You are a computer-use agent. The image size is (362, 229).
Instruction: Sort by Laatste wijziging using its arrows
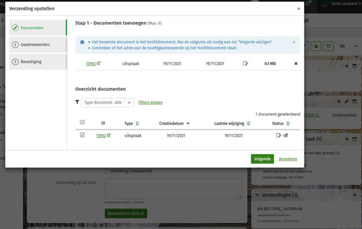pos(249,123)
